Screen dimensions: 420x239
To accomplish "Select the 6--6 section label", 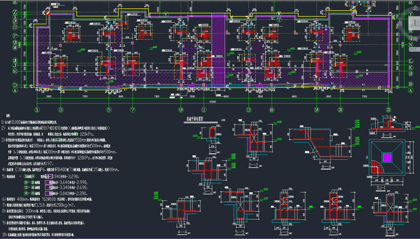I will coord(284,232).
